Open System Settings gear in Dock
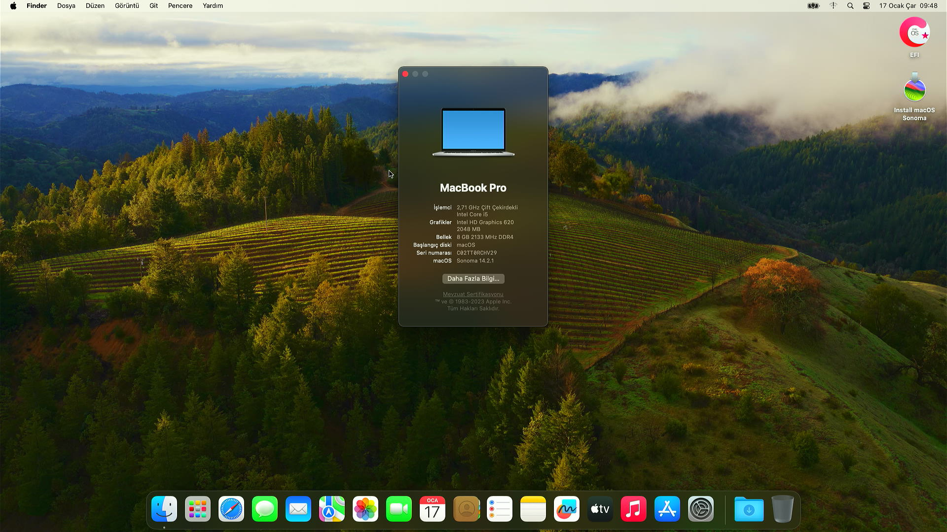This screenshot has height=532, width=947. [x=701, y=509]
